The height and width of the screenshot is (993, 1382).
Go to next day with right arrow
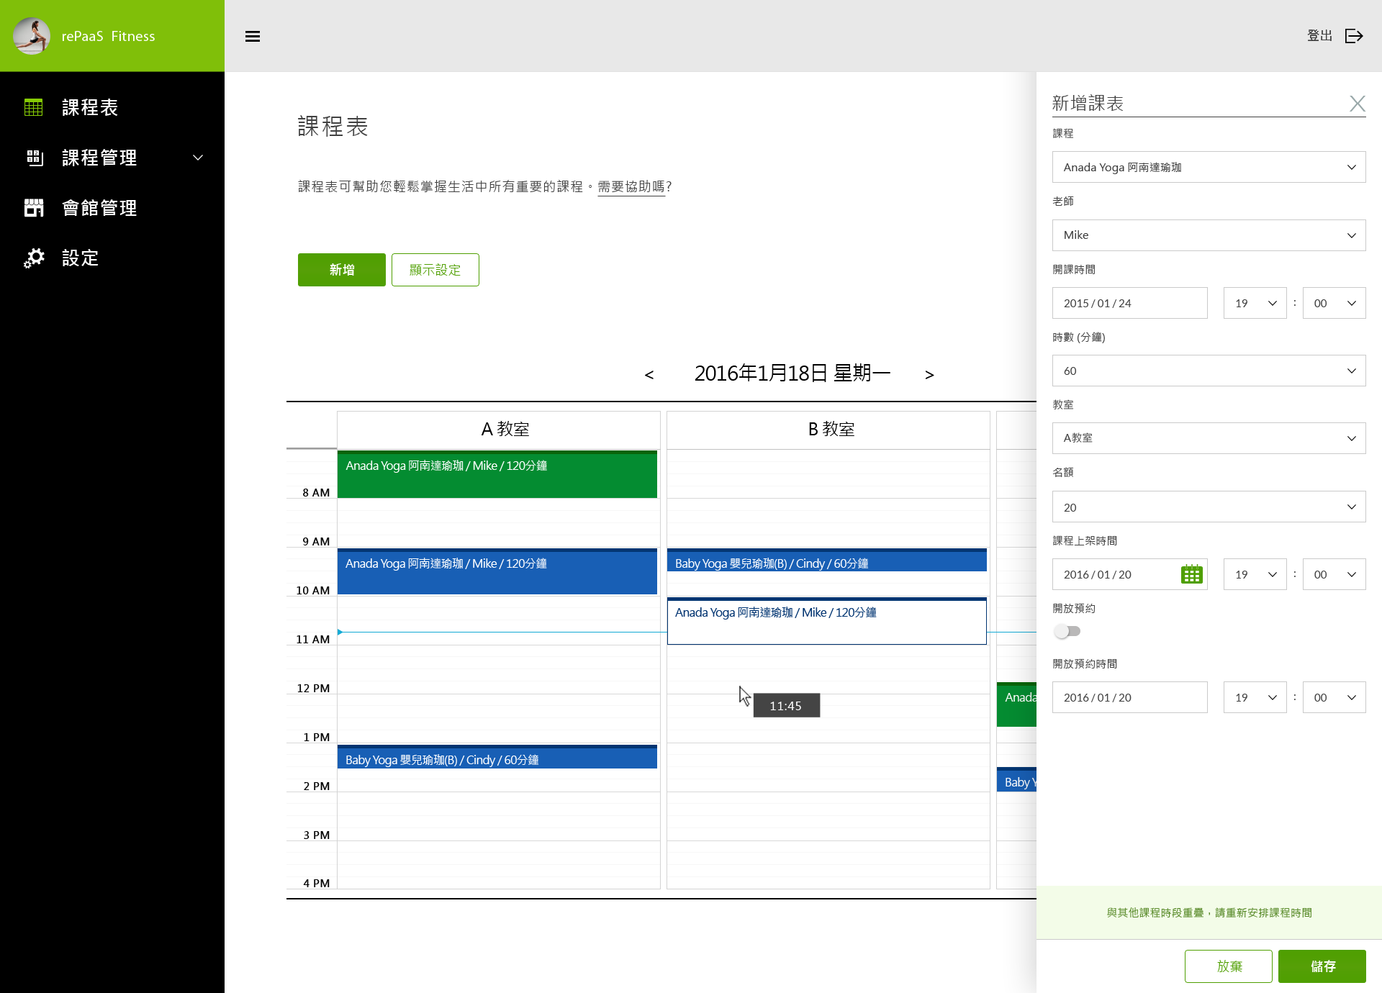(x=929, y=374)
